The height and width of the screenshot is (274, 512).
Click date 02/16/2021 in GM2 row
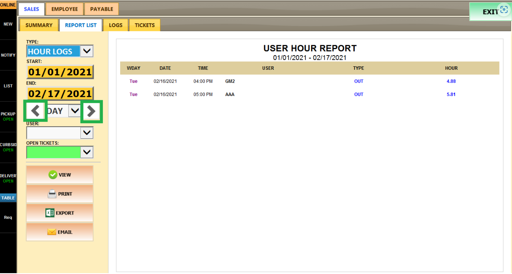[165, 81]
